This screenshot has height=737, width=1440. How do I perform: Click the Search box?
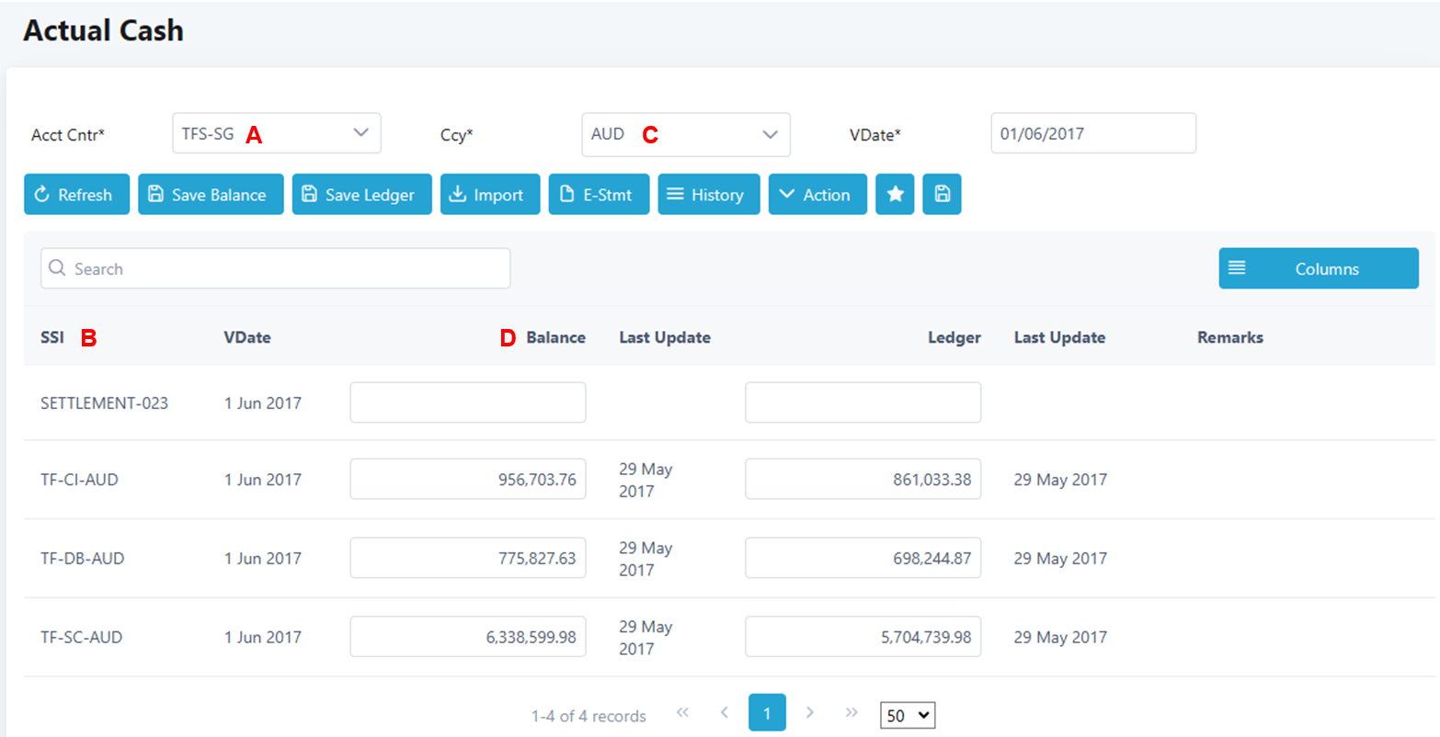tap(276, 268)
